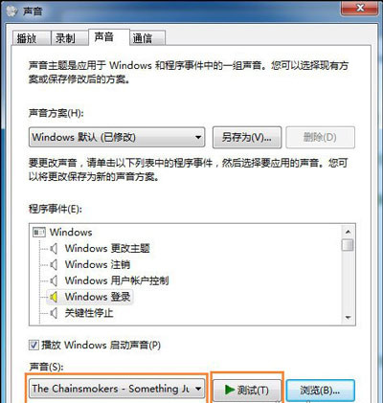
Task: Switch to the 录制 tab
Action: pos(69,38)
